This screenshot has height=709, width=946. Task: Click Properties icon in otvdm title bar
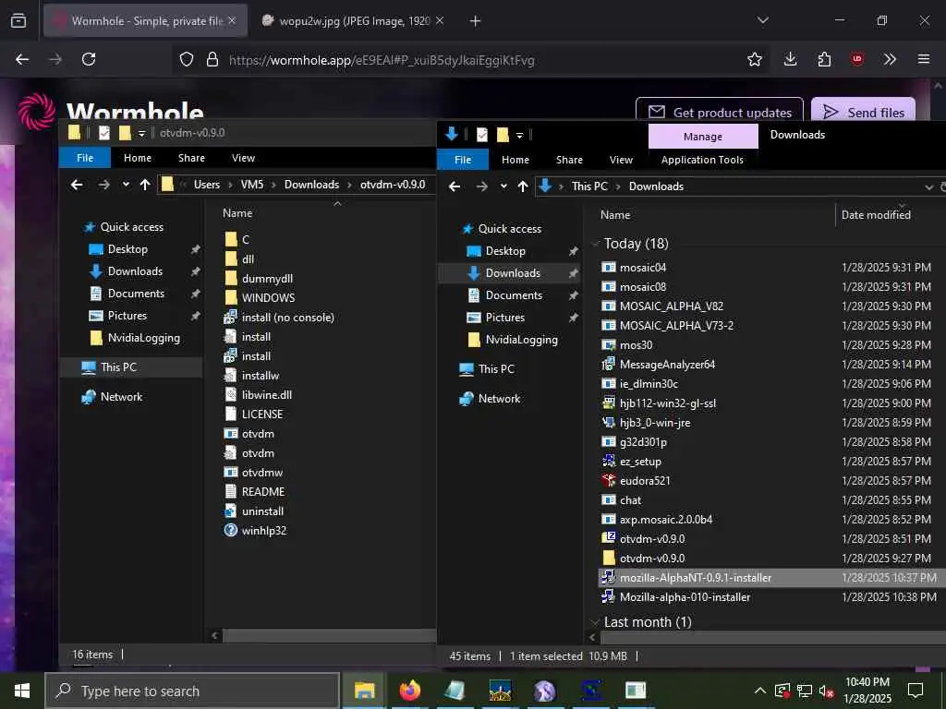pyautogui.click(x=103, y=133)
